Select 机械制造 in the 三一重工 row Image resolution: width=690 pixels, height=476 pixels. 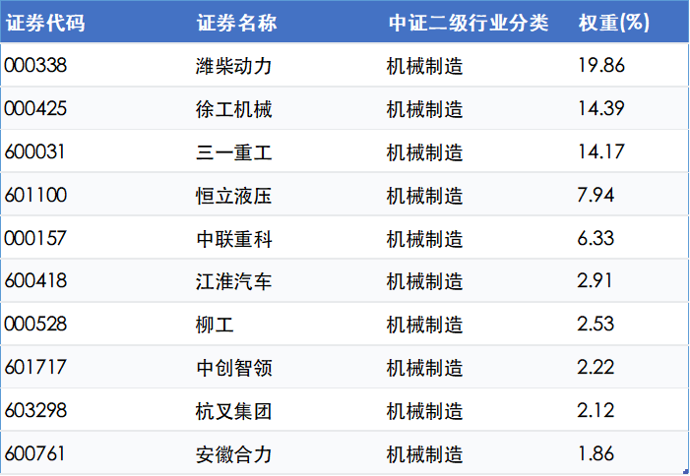click(424, 153)
